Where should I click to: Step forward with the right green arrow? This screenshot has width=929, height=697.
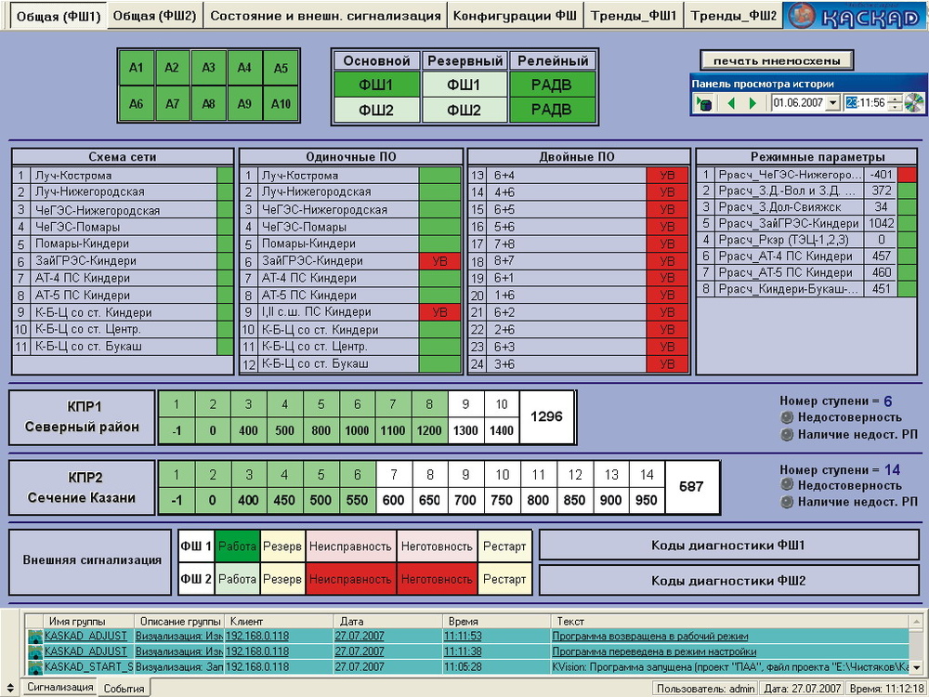753,103
